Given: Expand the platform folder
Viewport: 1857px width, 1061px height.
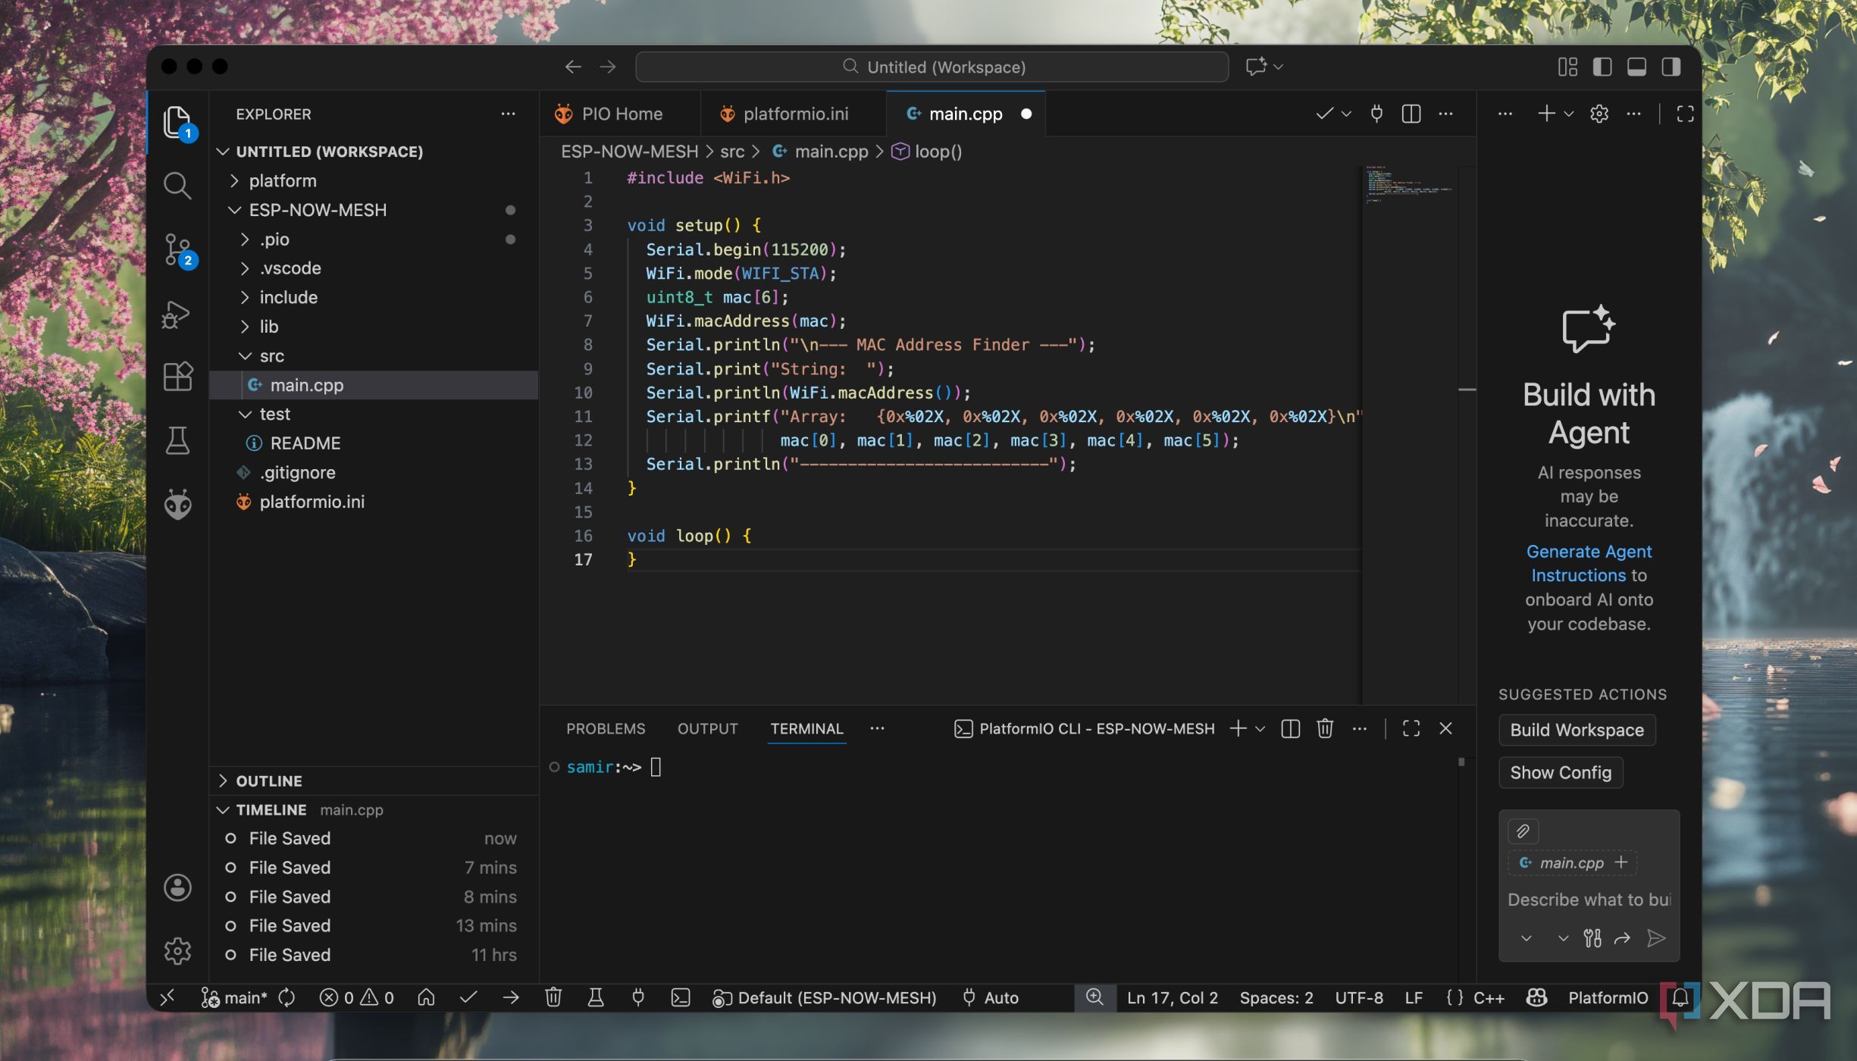Looking at the screenshot, I should point(282,180).
